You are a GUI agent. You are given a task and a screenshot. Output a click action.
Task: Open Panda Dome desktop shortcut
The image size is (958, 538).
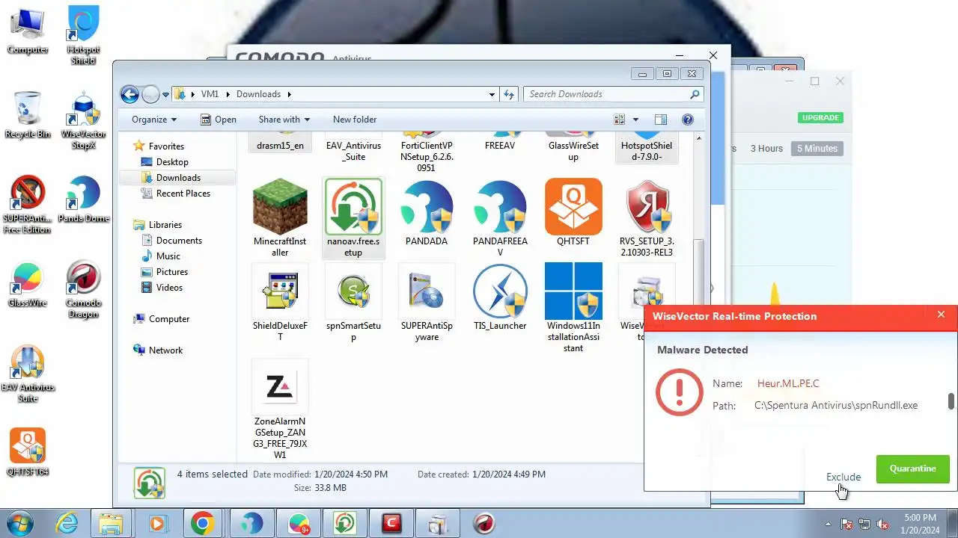tap(83, 199)
